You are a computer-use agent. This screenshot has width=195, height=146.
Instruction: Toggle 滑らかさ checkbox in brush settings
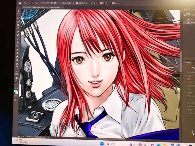(186, 110)
